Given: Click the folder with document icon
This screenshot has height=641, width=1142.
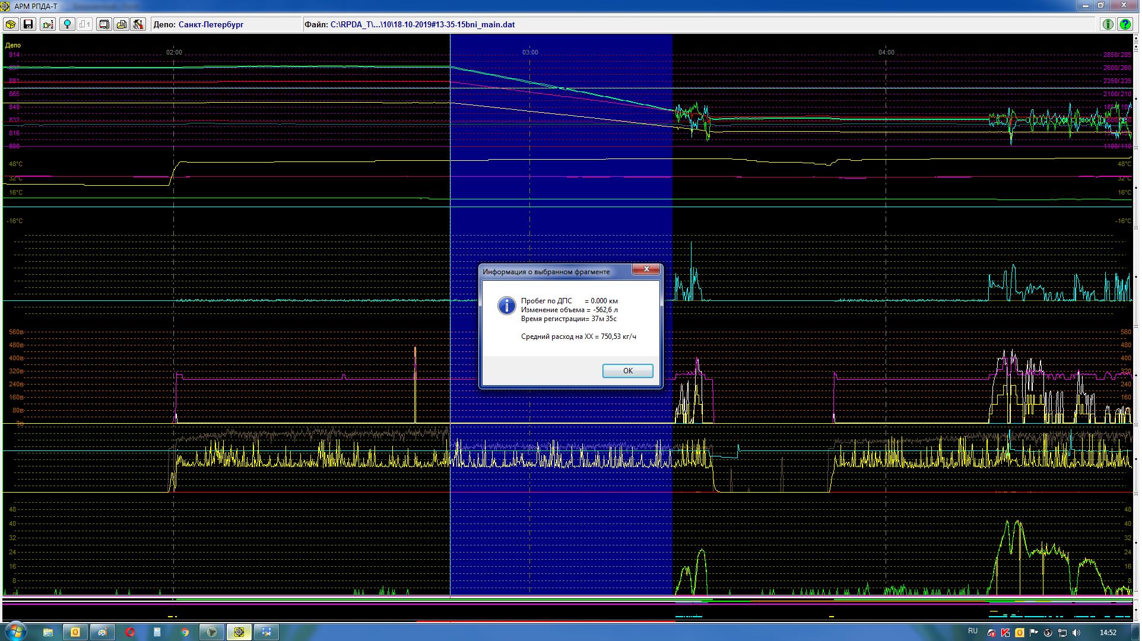Looking at the screenshot, I should (x=122, y=24).
